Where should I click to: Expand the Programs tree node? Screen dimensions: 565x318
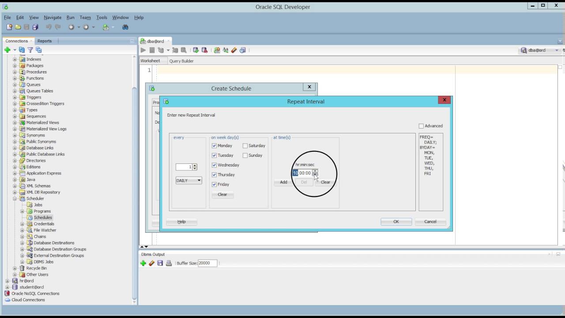click(x=22, y=211)
